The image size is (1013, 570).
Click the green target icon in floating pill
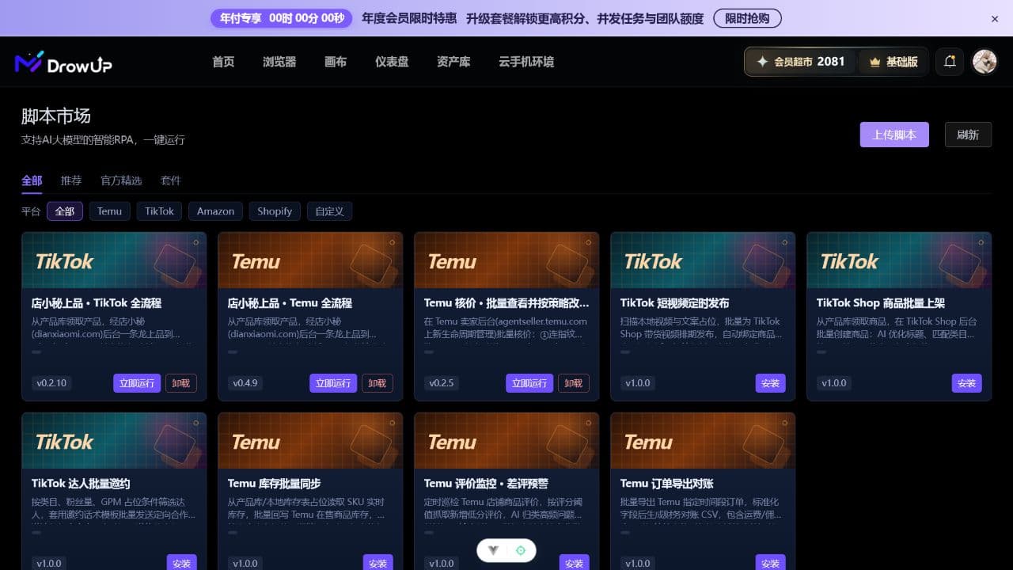coord(520,550)
